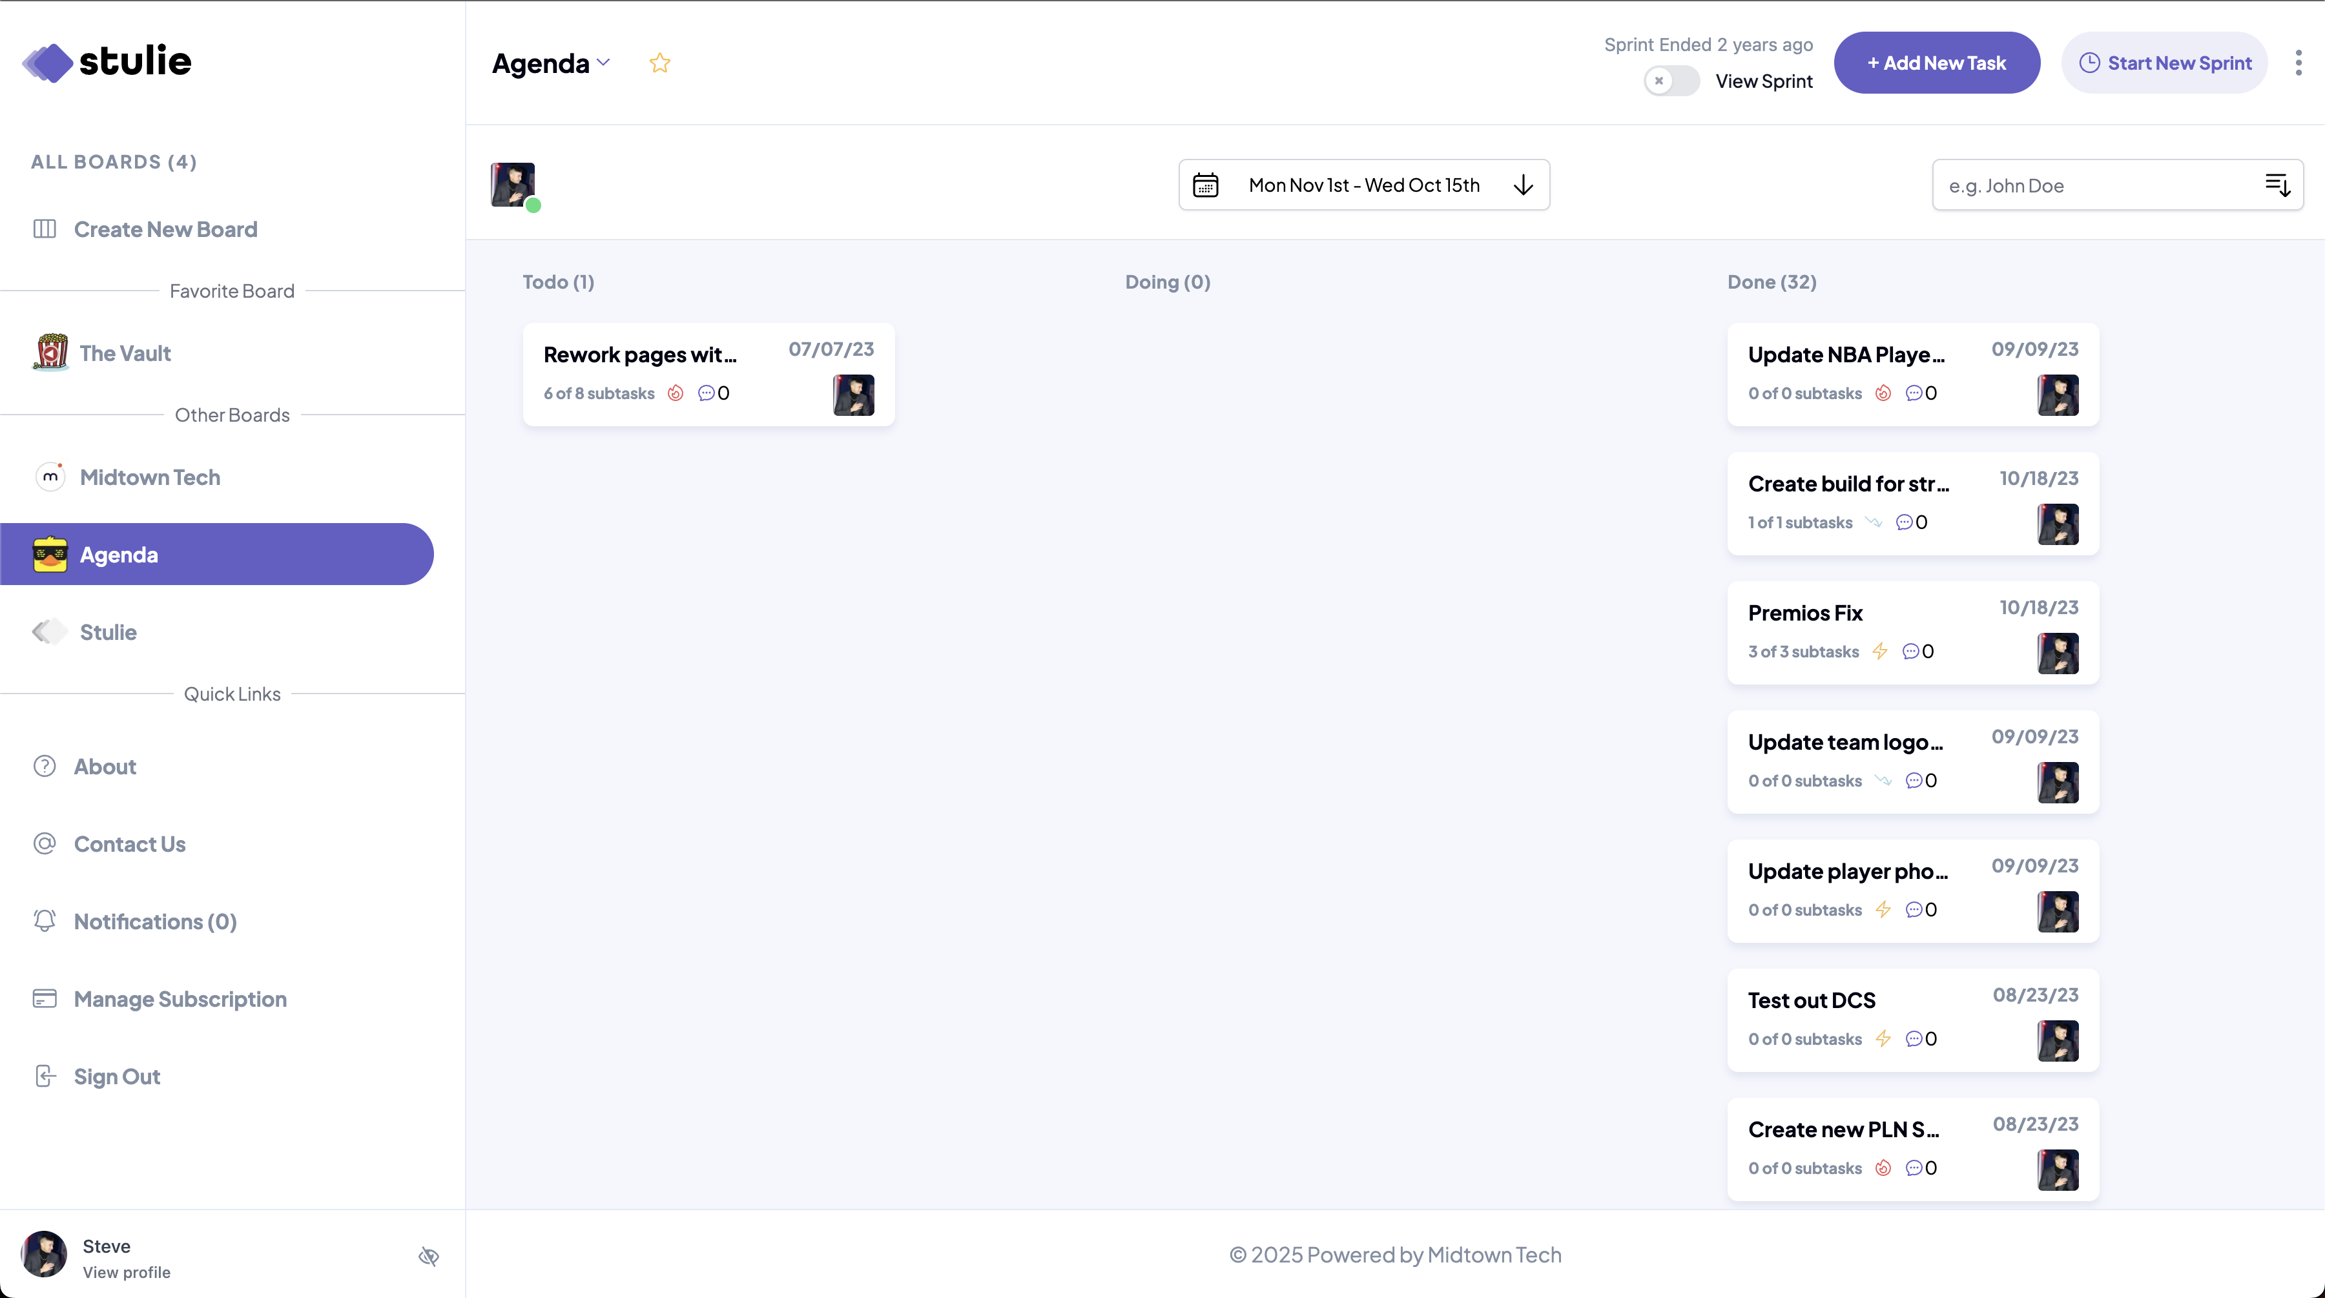Click the down arrow in date selector

click(x=1523, y=185)
